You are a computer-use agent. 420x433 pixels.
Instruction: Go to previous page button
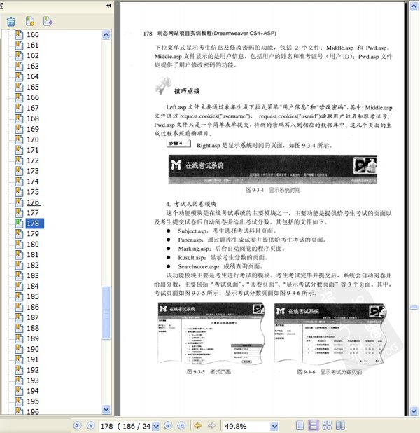click(91, 425)
